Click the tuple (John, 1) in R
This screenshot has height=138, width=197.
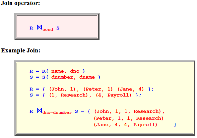pyautogui.click(x=62, y=89)
